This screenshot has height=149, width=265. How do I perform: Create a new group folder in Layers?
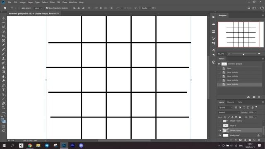[x=250, y=140]
